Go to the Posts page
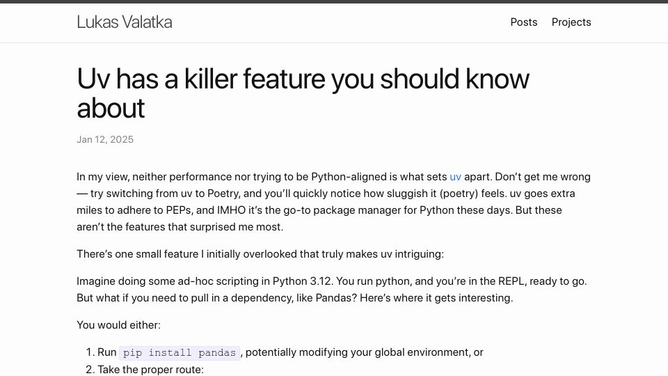 click(523, 22)
